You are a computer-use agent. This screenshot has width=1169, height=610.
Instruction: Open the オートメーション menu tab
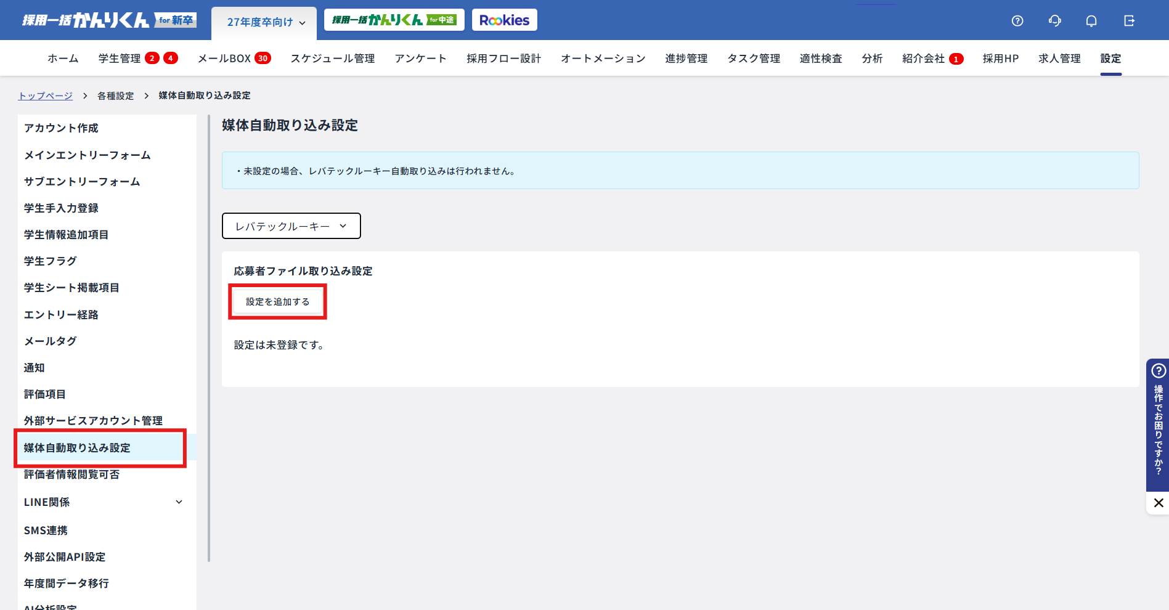[603, 59]
